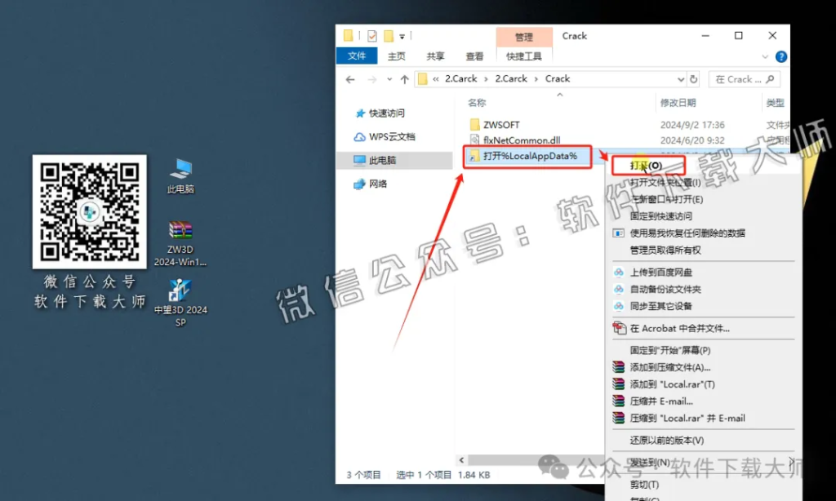
Task: Click the EaseUS data recovery icon
Action: coord(618,233)
